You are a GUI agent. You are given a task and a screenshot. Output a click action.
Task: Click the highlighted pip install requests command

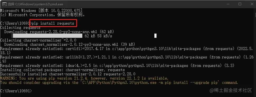pos(53,23)
